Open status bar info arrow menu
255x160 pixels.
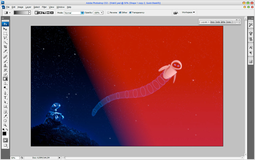coord(59,158)
